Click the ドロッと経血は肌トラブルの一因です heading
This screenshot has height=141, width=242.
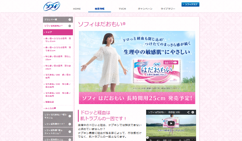[x=103, y=115]
